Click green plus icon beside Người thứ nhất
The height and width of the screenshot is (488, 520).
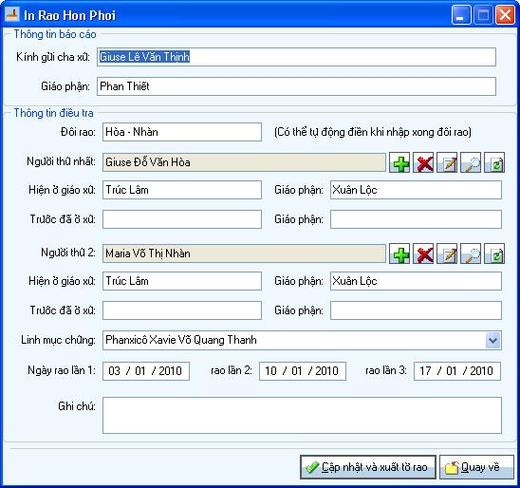pos(399,162)
